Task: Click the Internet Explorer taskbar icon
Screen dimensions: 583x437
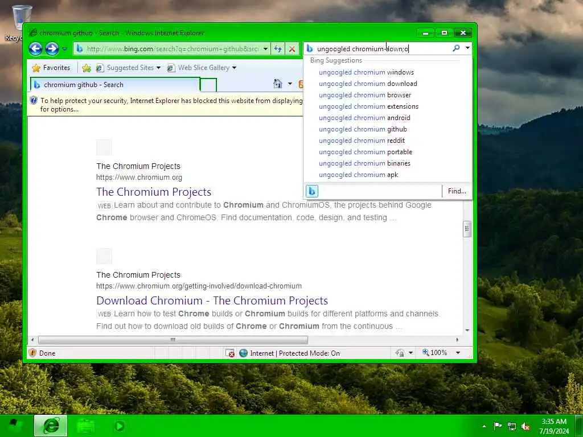Action: click(51, 426)
